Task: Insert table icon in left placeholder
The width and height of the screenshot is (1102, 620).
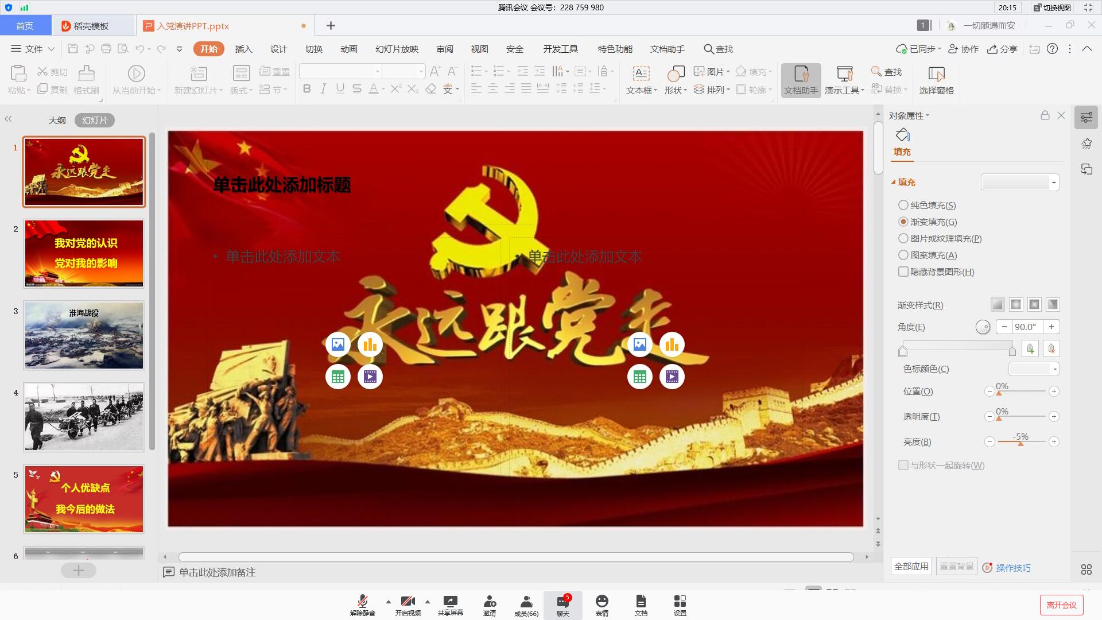Action: tap(338, 377)
